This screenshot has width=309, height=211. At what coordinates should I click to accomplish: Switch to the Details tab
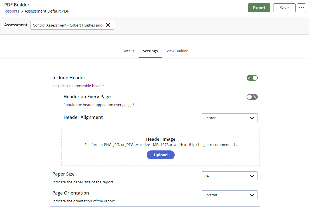(128, 51)
